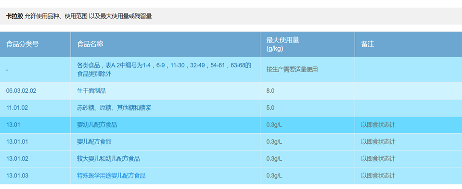Select the 婴幼儿配方食品 link
Viewport: 462px width, 189px height.
pos(97,125)
